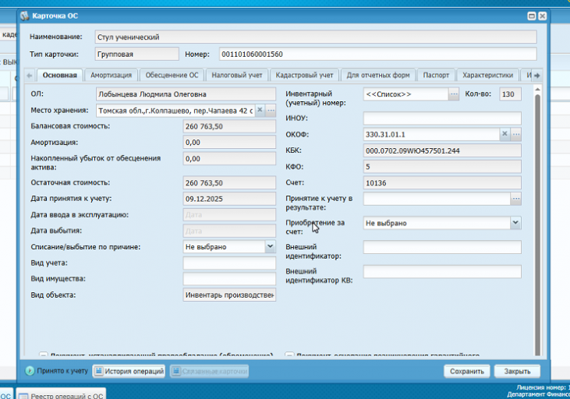Click the КБК field
The width and height of the screenshot is (570, 399).
click(x=442, y=150)
